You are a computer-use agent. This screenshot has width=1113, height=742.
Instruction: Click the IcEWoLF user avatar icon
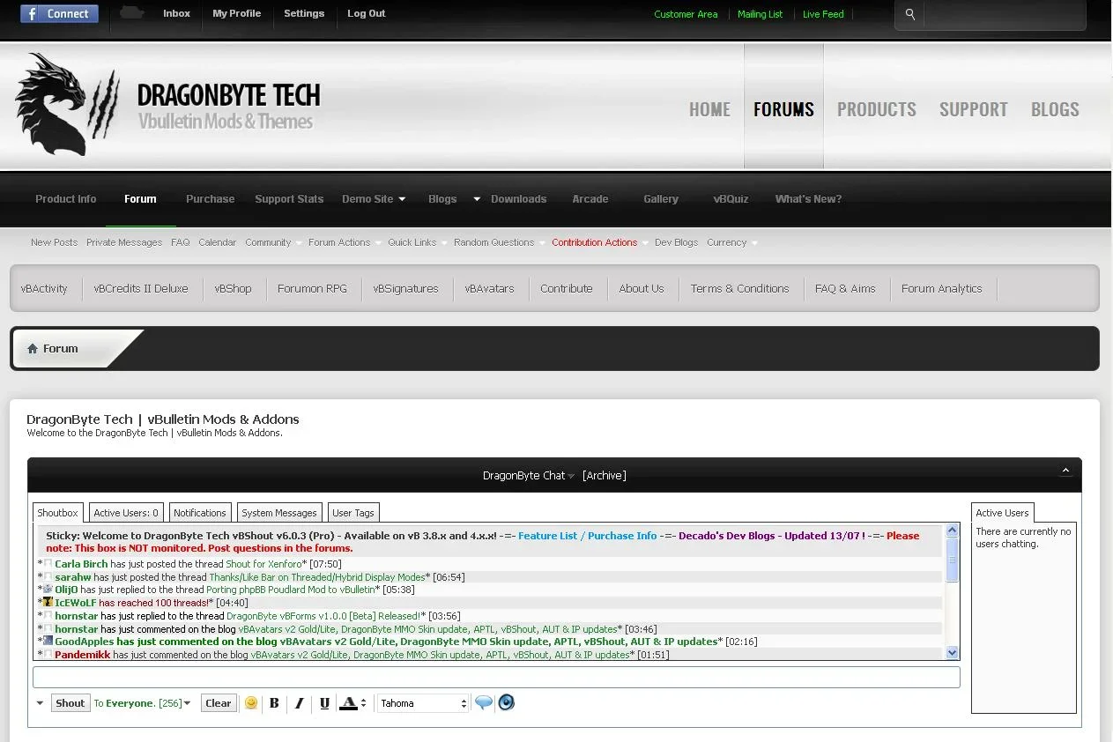click(48, 603)
